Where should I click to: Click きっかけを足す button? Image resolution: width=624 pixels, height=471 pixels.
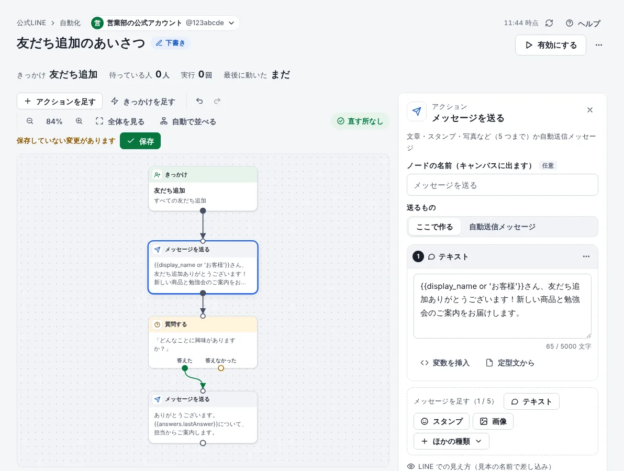[143, 102]
